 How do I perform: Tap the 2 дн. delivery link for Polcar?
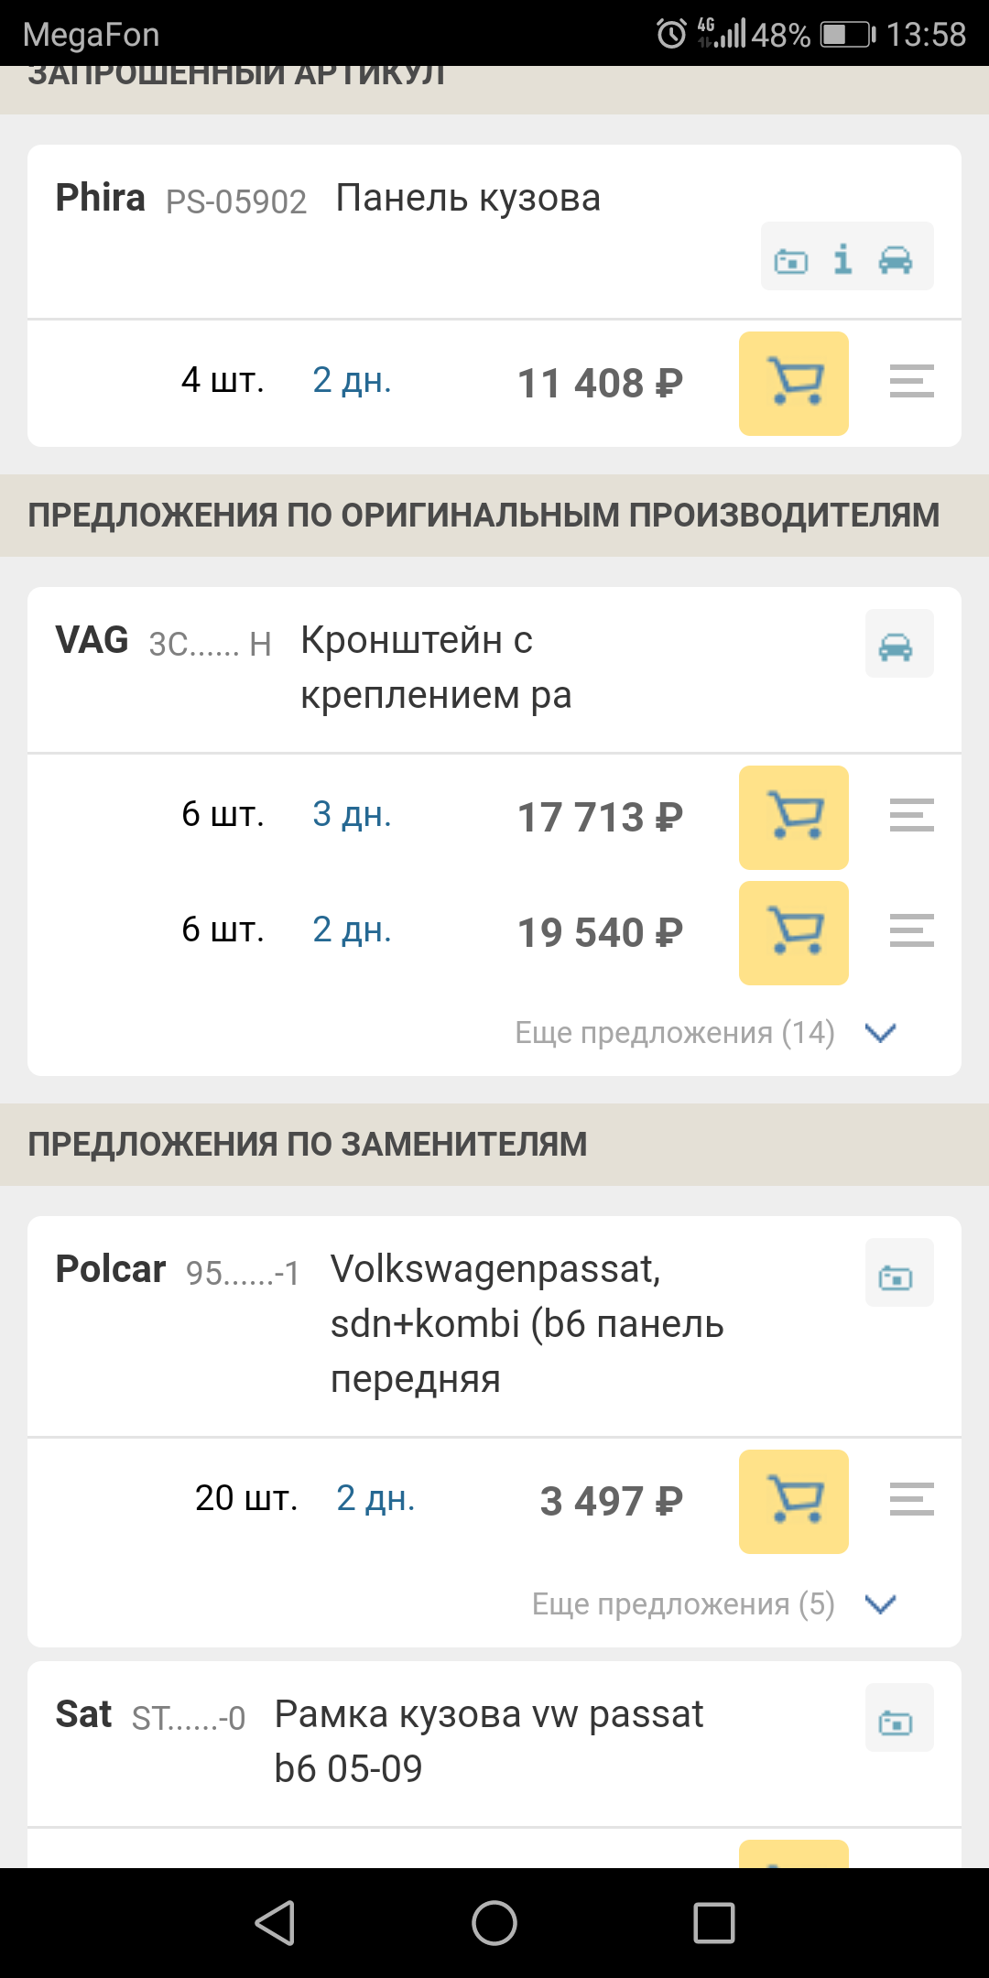click(375, 1498)
